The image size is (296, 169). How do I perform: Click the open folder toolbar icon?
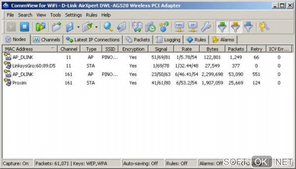(x=57, y=27)
